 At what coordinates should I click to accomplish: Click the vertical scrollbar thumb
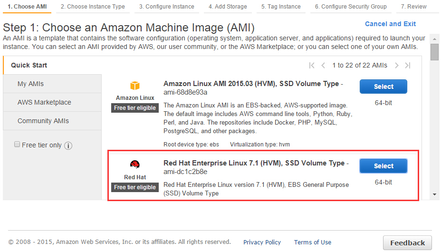(x=434, y=52)
